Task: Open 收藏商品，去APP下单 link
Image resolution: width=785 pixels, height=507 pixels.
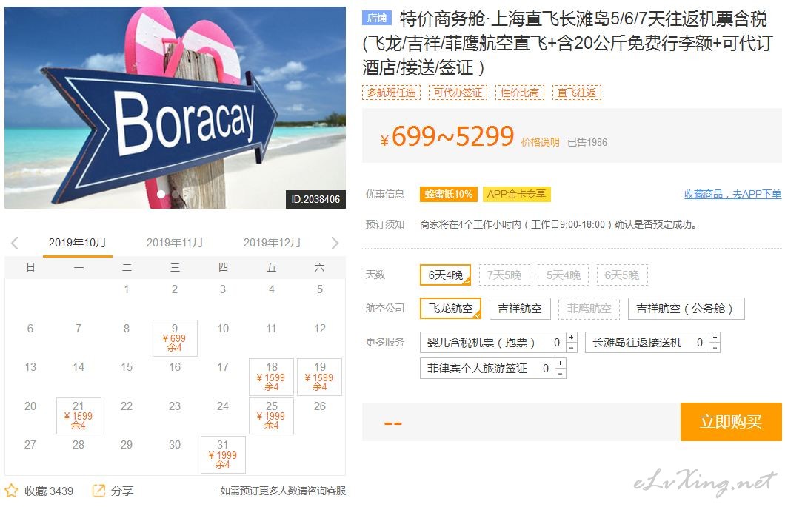Action: click(732, 194)
